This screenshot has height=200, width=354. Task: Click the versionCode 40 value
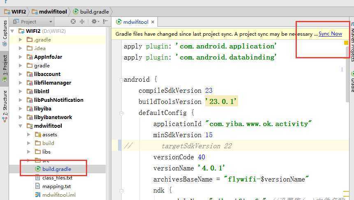pos(201,157)
